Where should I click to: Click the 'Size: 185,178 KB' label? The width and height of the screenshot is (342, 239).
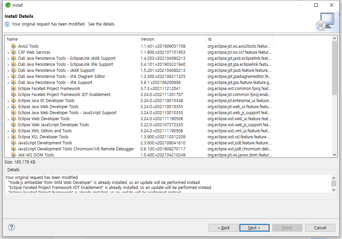(20, 162)
